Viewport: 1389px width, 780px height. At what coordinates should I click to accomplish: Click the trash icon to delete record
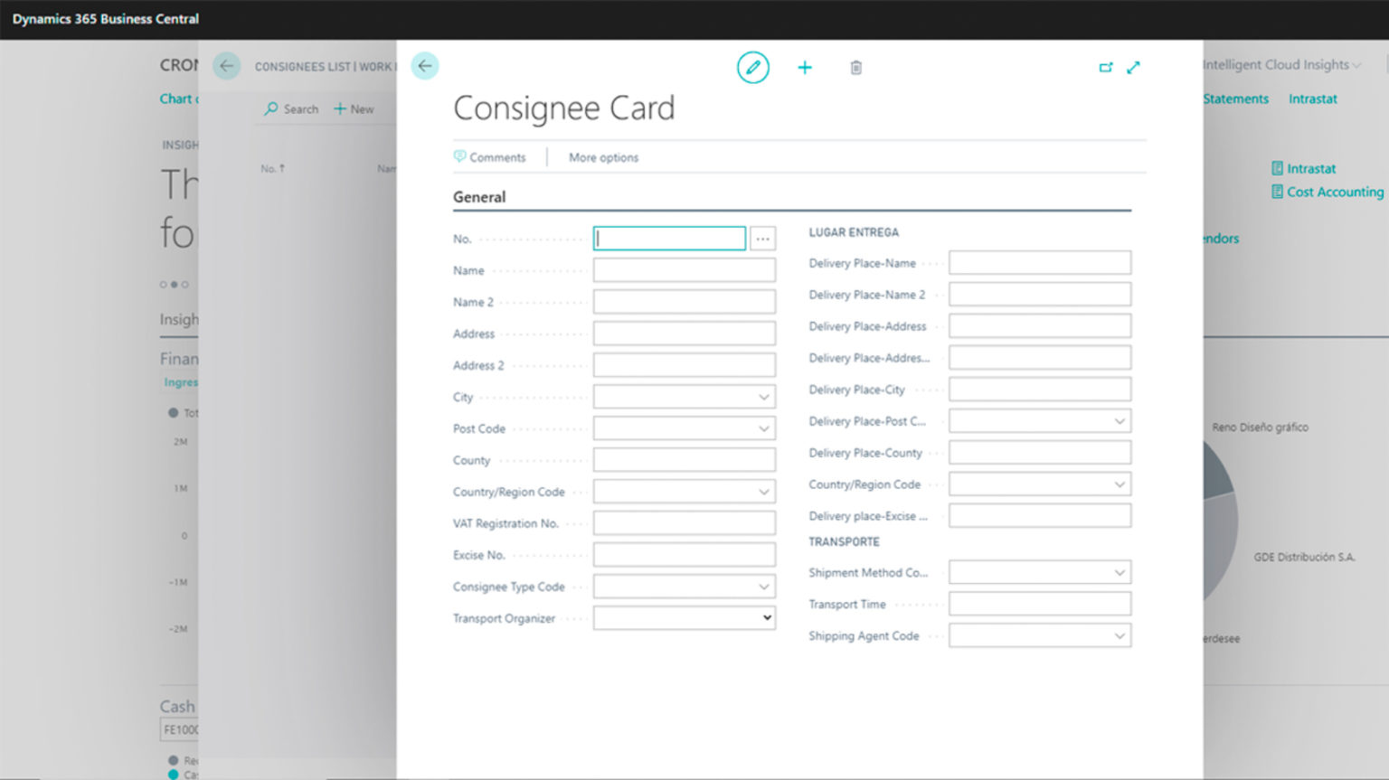[855, 67]
